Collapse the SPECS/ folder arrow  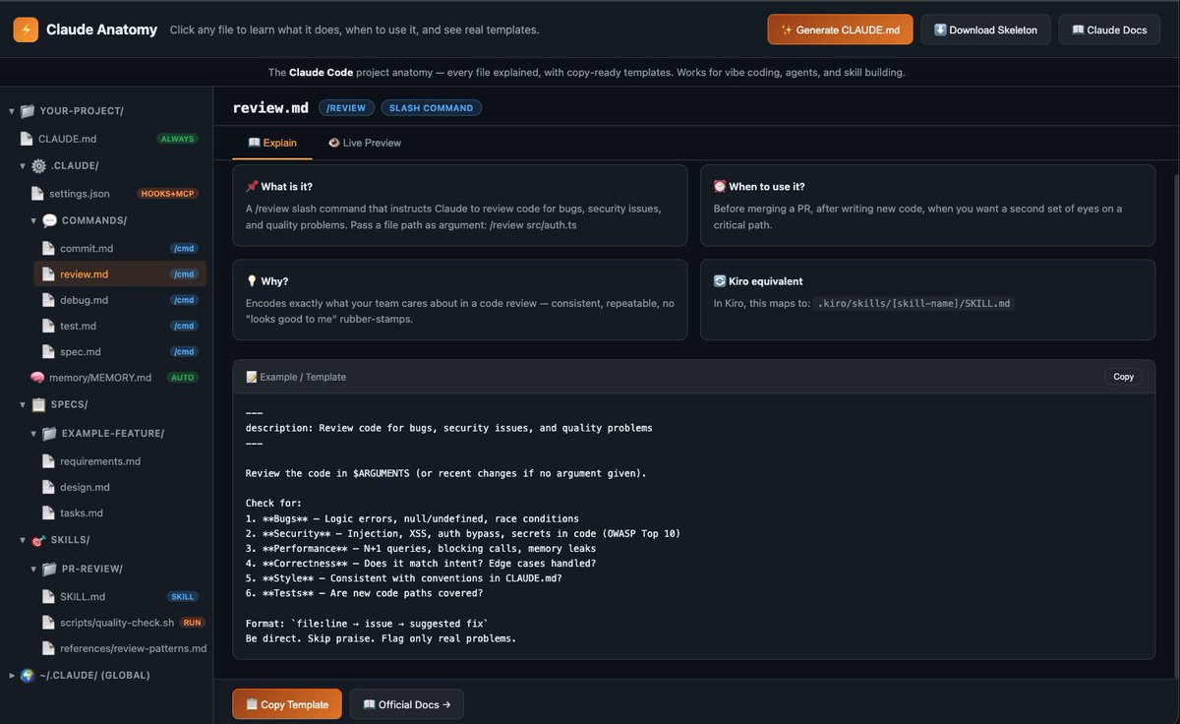point(23,404)
